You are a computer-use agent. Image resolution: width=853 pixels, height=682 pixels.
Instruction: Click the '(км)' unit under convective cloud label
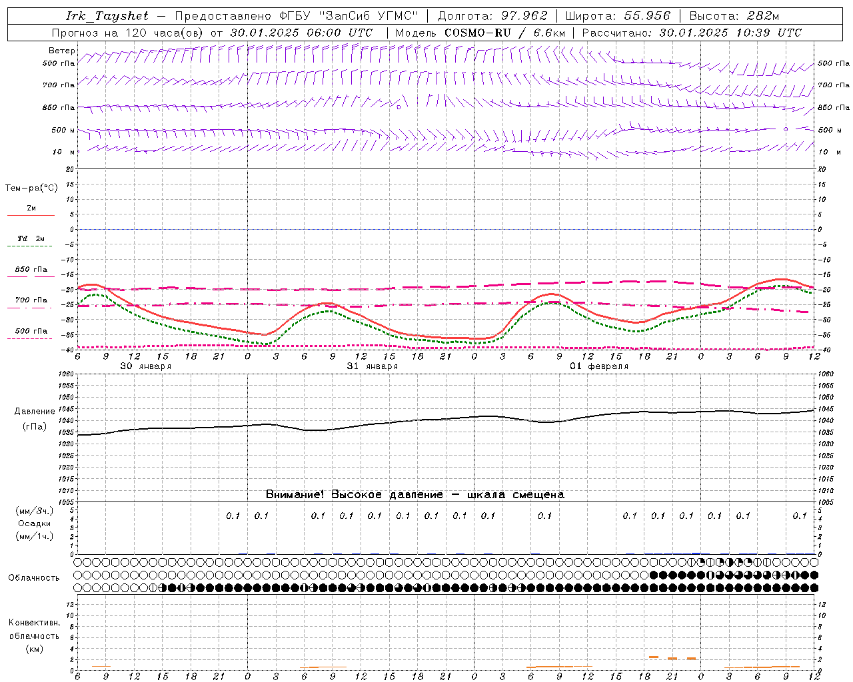coord(34,649)
